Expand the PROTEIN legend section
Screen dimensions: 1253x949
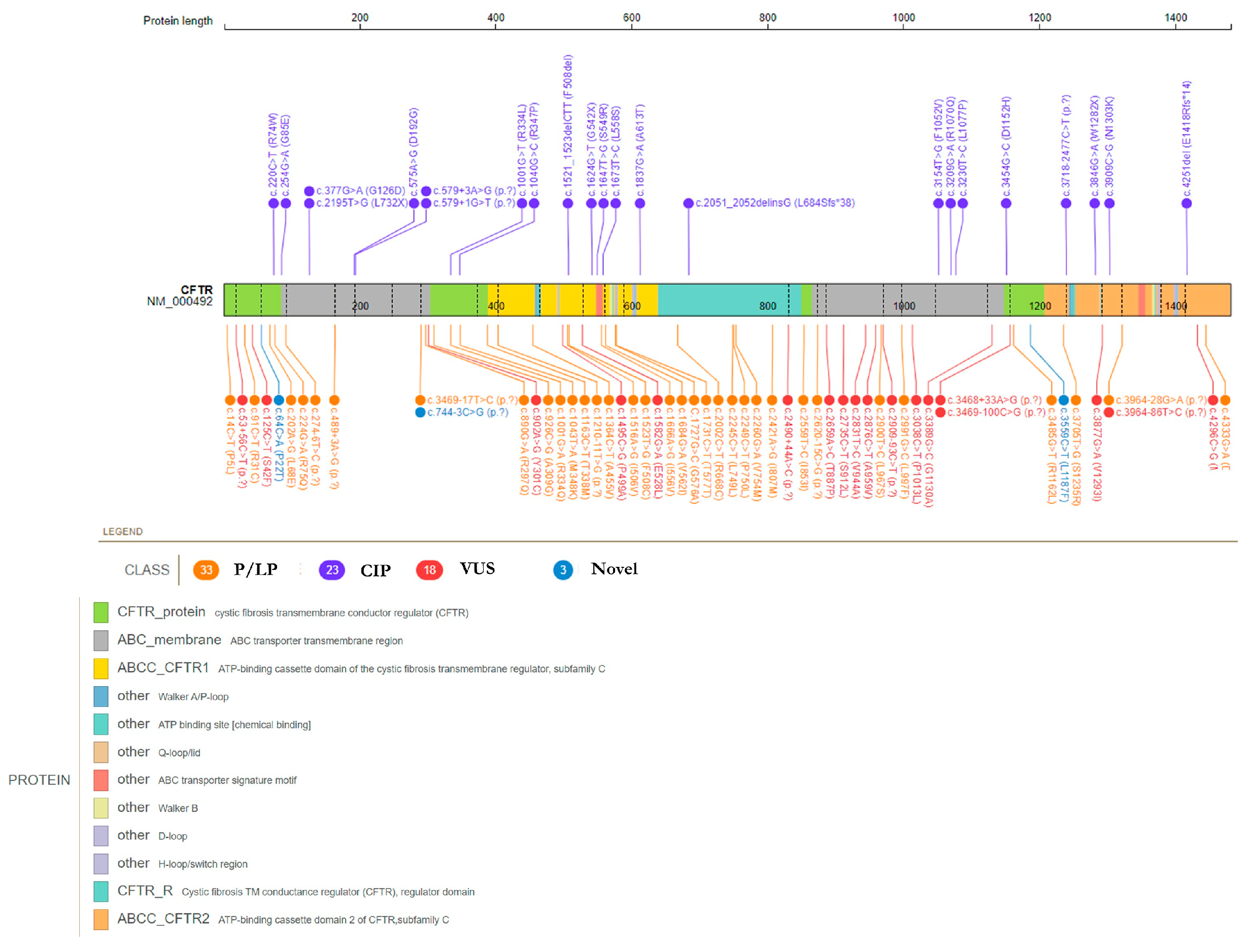(39, 780)
